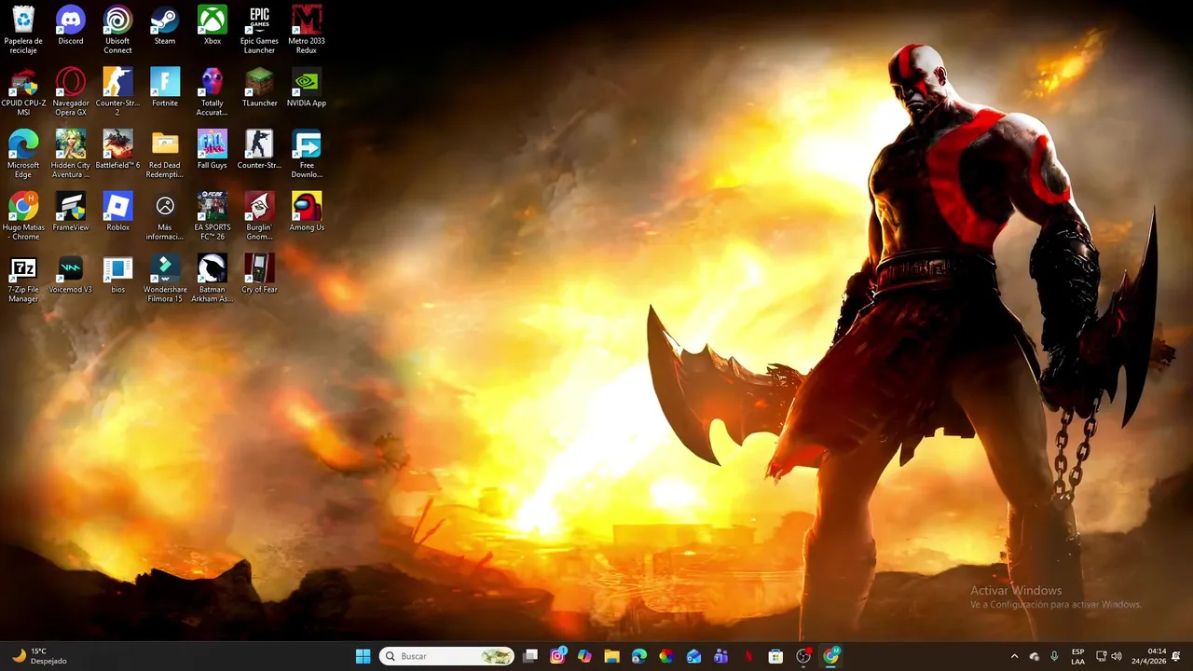Select the Roblox desktop shortcut
This screenshot has width=1193, height=671.
coord(117,212)
